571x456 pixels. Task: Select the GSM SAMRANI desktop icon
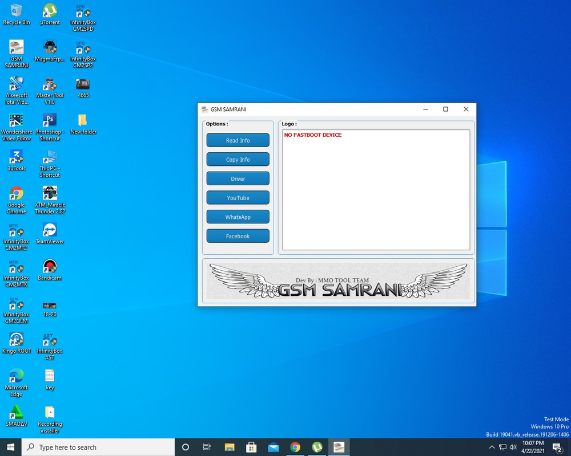(x=17, y=55)
